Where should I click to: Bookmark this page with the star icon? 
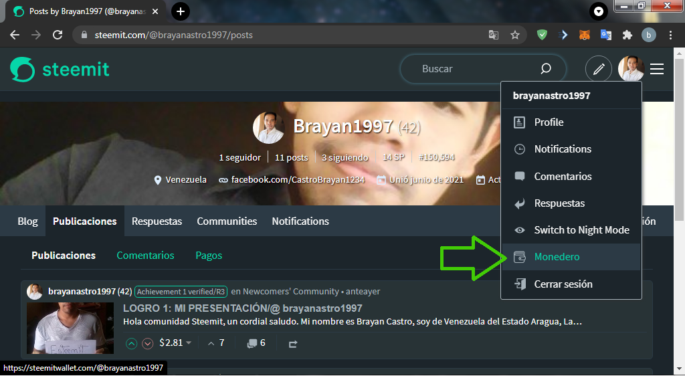pyautogui.click(x=515, y=35)
